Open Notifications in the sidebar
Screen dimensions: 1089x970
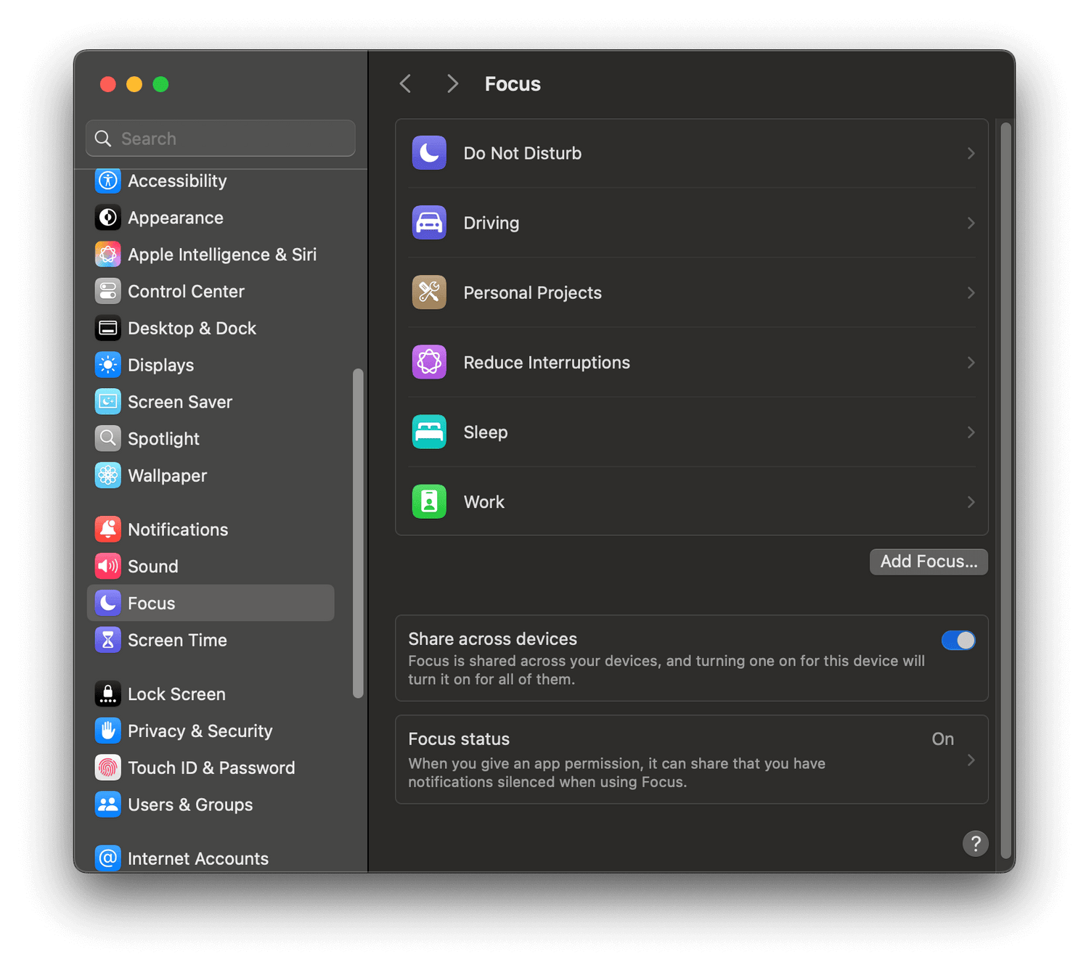pos(178,530)
